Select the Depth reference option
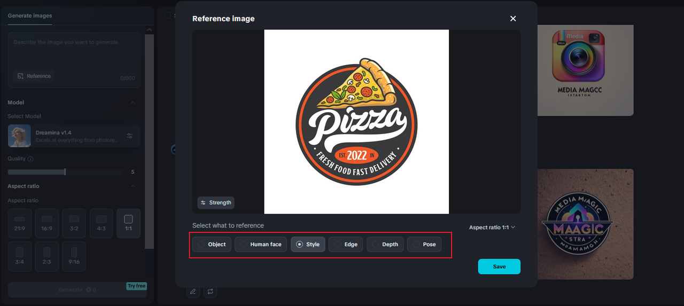The width and height of the screenshot is (684, 306). (x=385, y=244)
